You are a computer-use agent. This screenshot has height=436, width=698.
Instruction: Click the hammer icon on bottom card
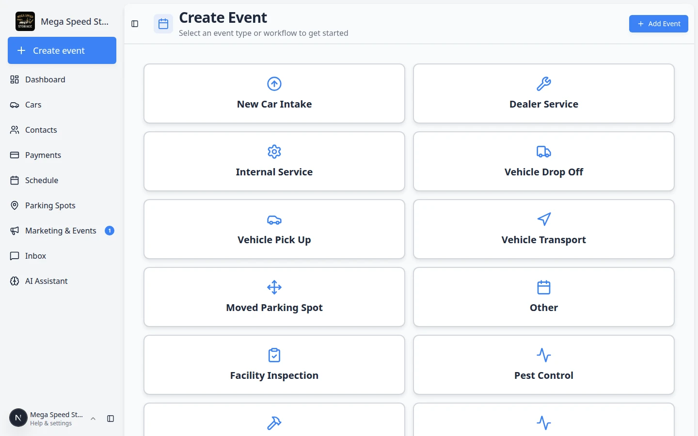(274, 423)
